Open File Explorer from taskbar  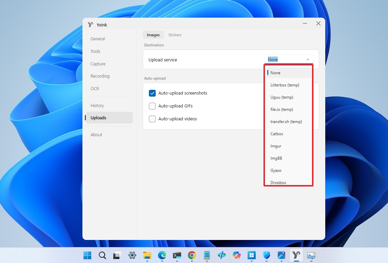pyautogui.click(x=147, y=255)
